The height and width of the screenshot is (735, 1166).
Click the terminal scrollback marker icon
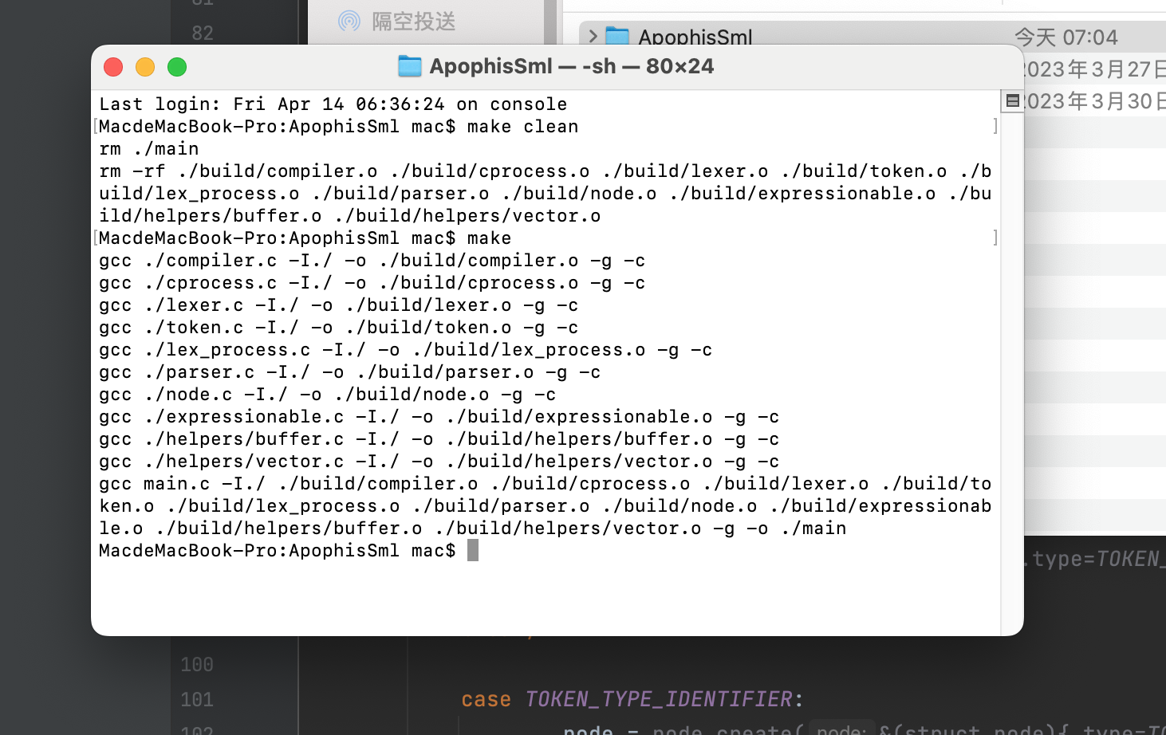point(1012,100)
